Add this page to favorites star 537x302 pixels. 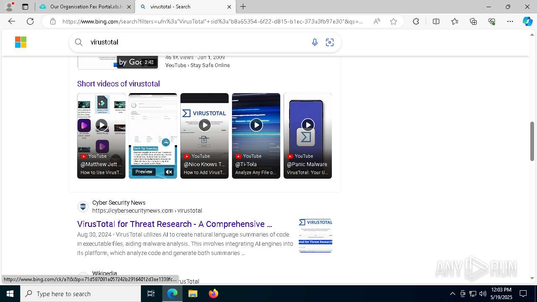pos(394,21)
